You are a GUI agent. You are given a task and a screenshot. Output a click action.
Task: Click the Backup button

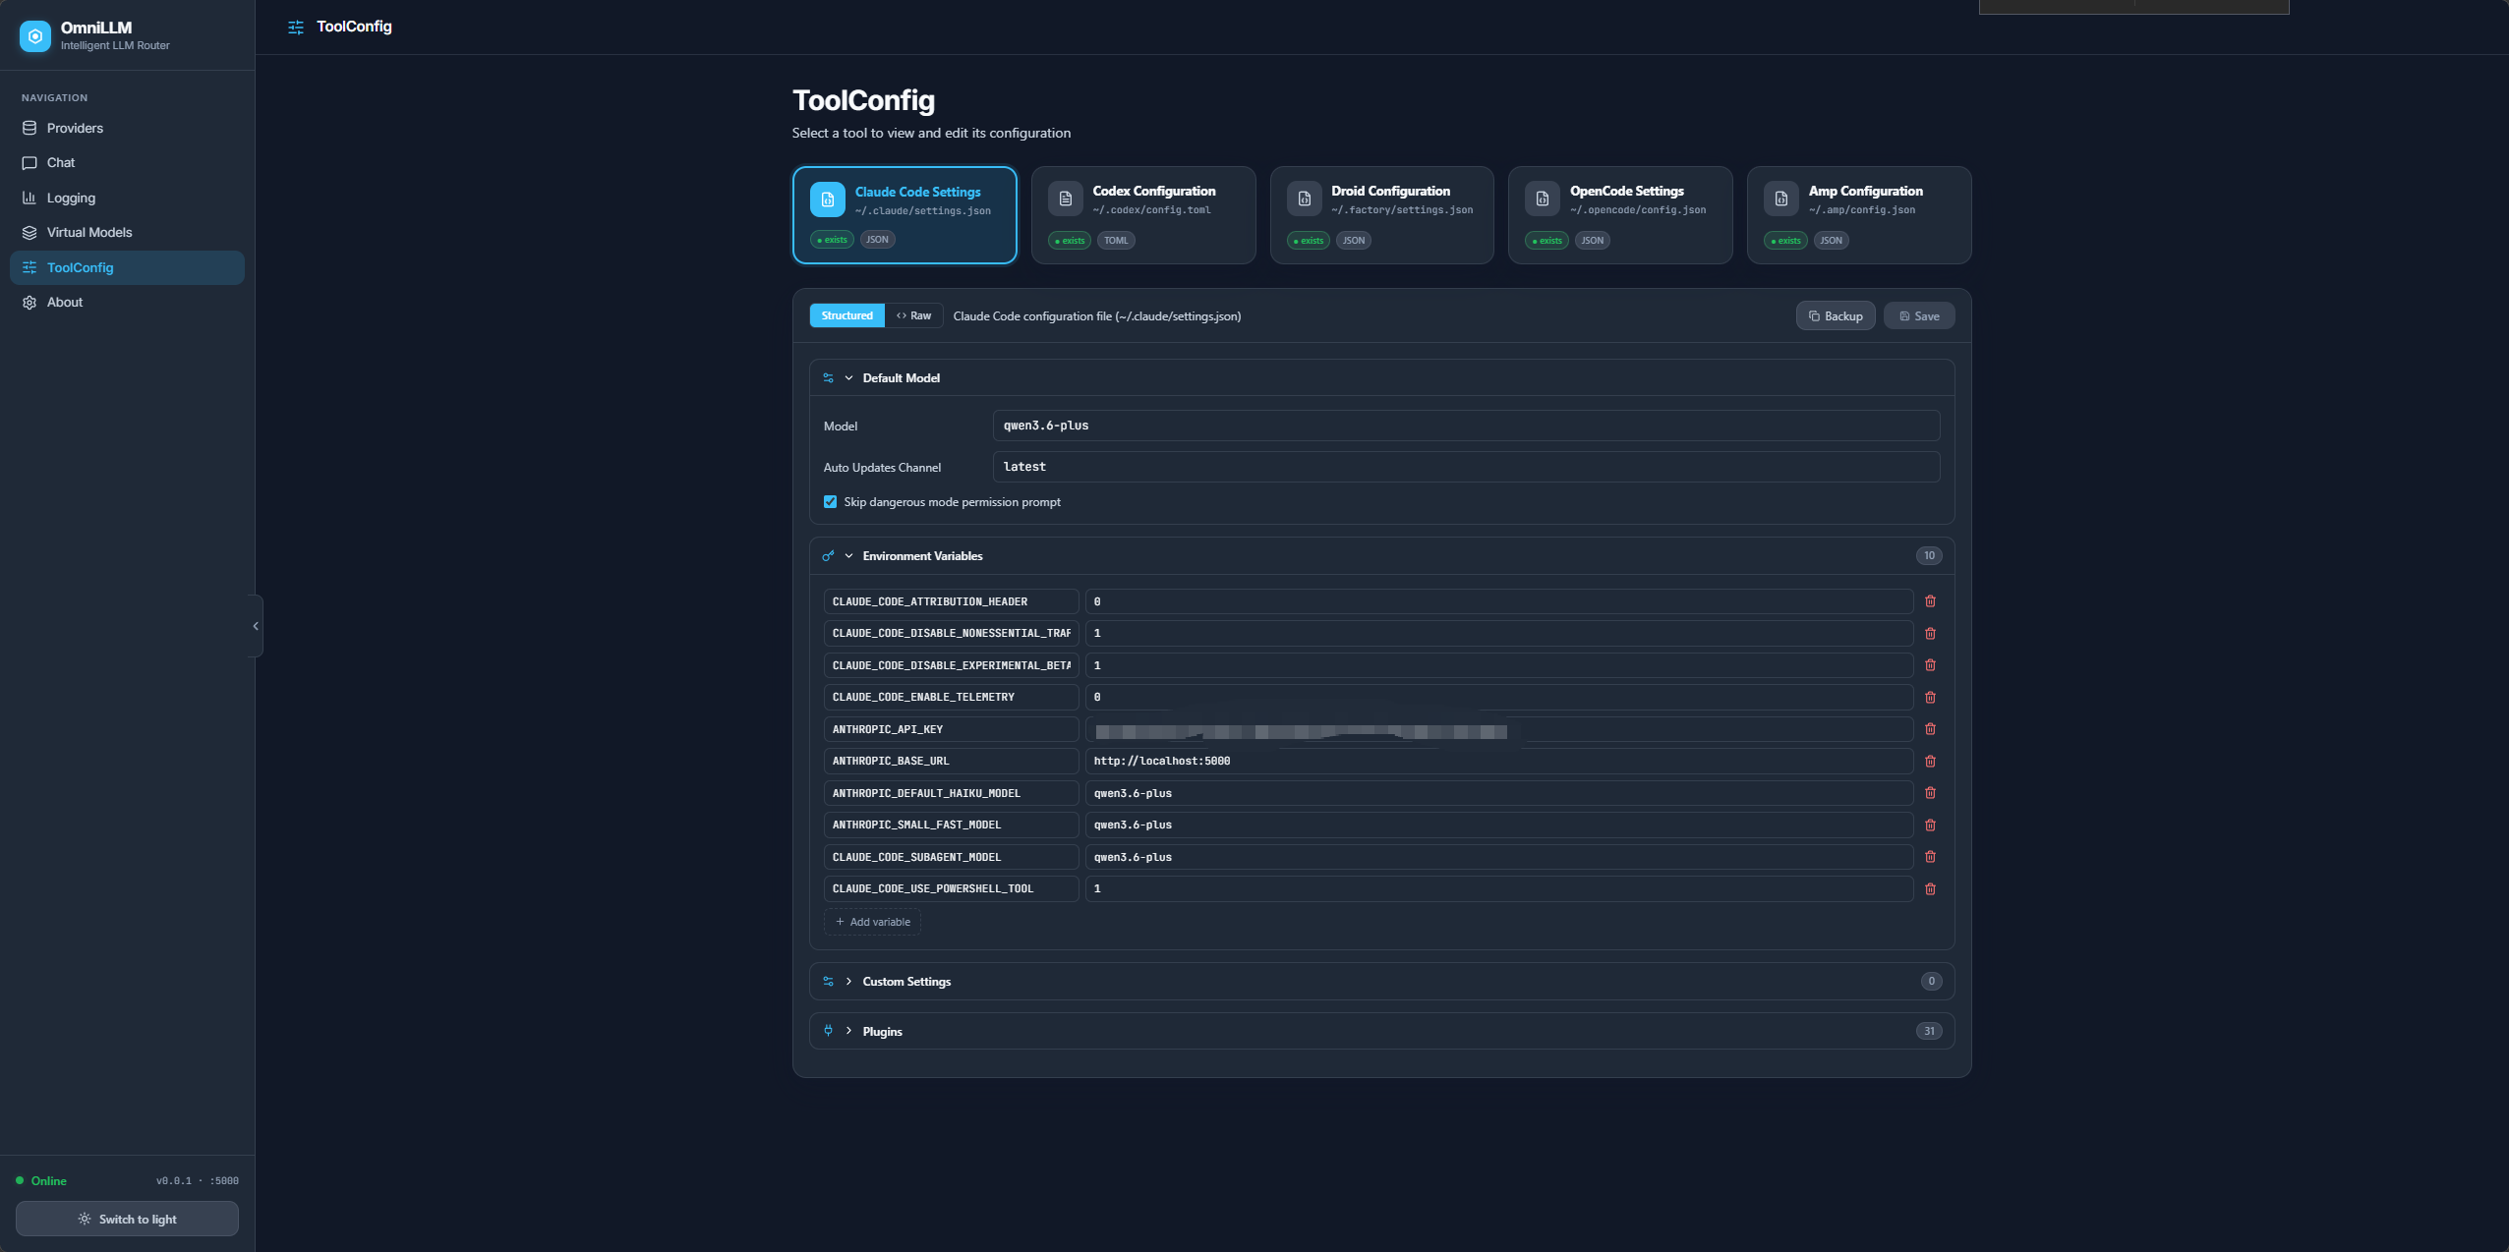(x=1835, y=315)
